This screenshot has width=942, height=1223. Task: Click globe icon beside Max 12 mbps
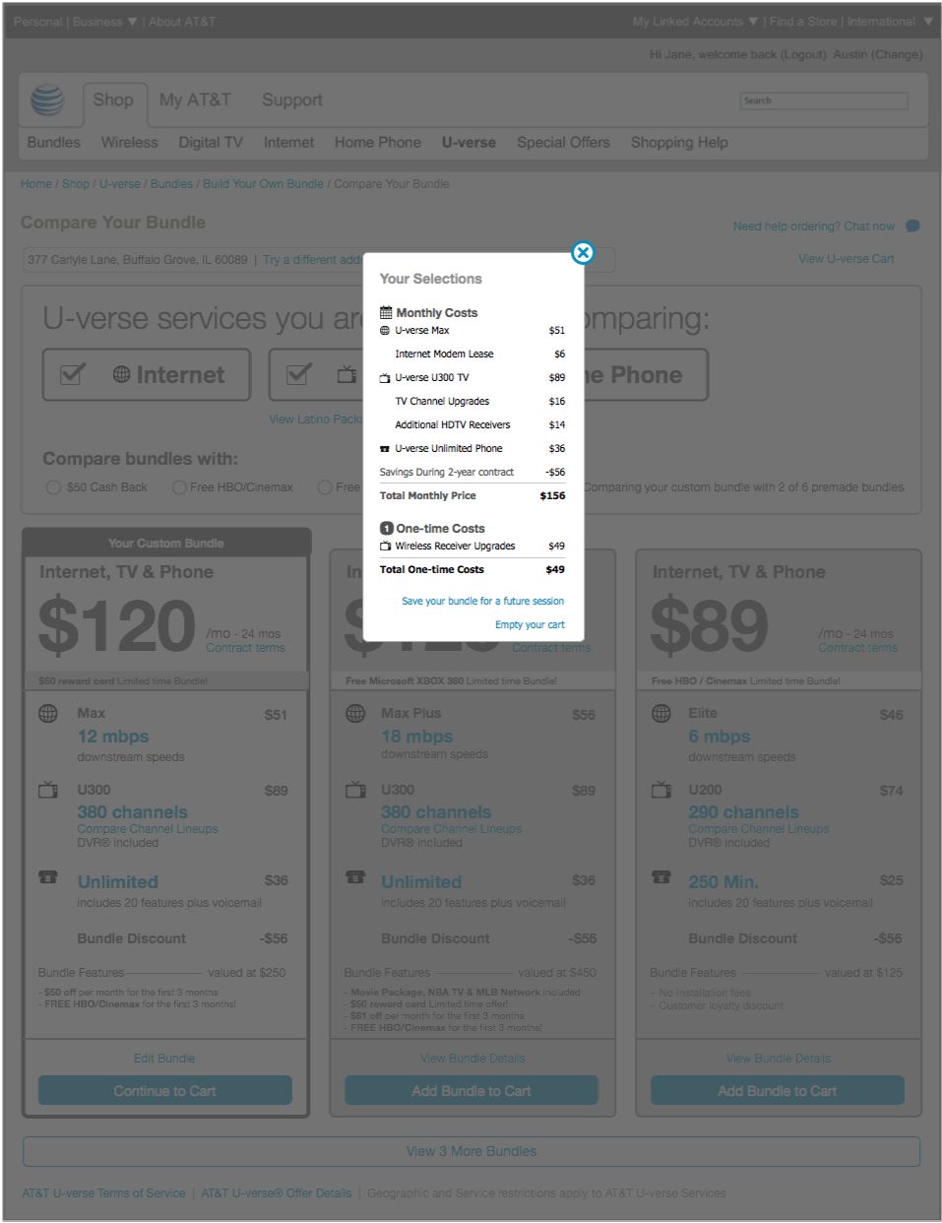(x=48, y=713)
